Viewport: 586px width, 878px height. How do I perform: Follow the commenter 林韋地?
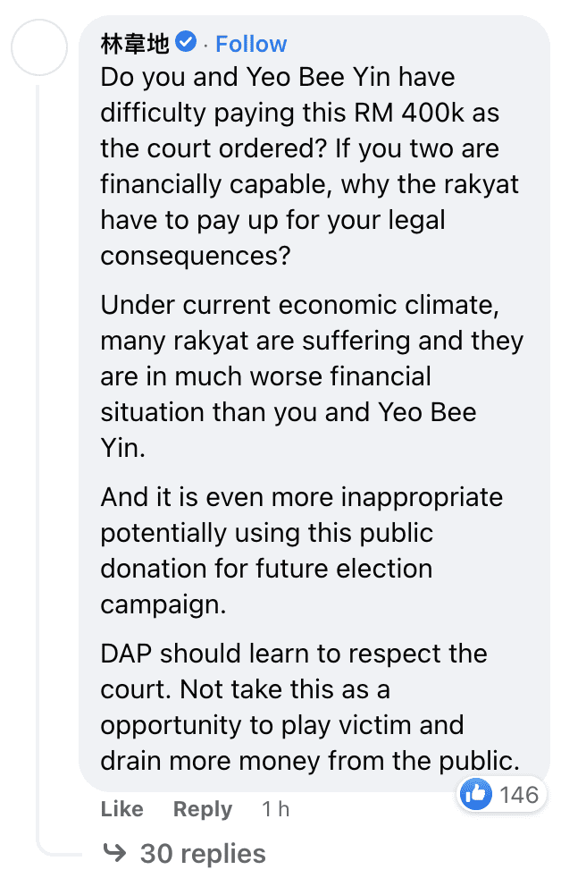click(x=251, y=44)
